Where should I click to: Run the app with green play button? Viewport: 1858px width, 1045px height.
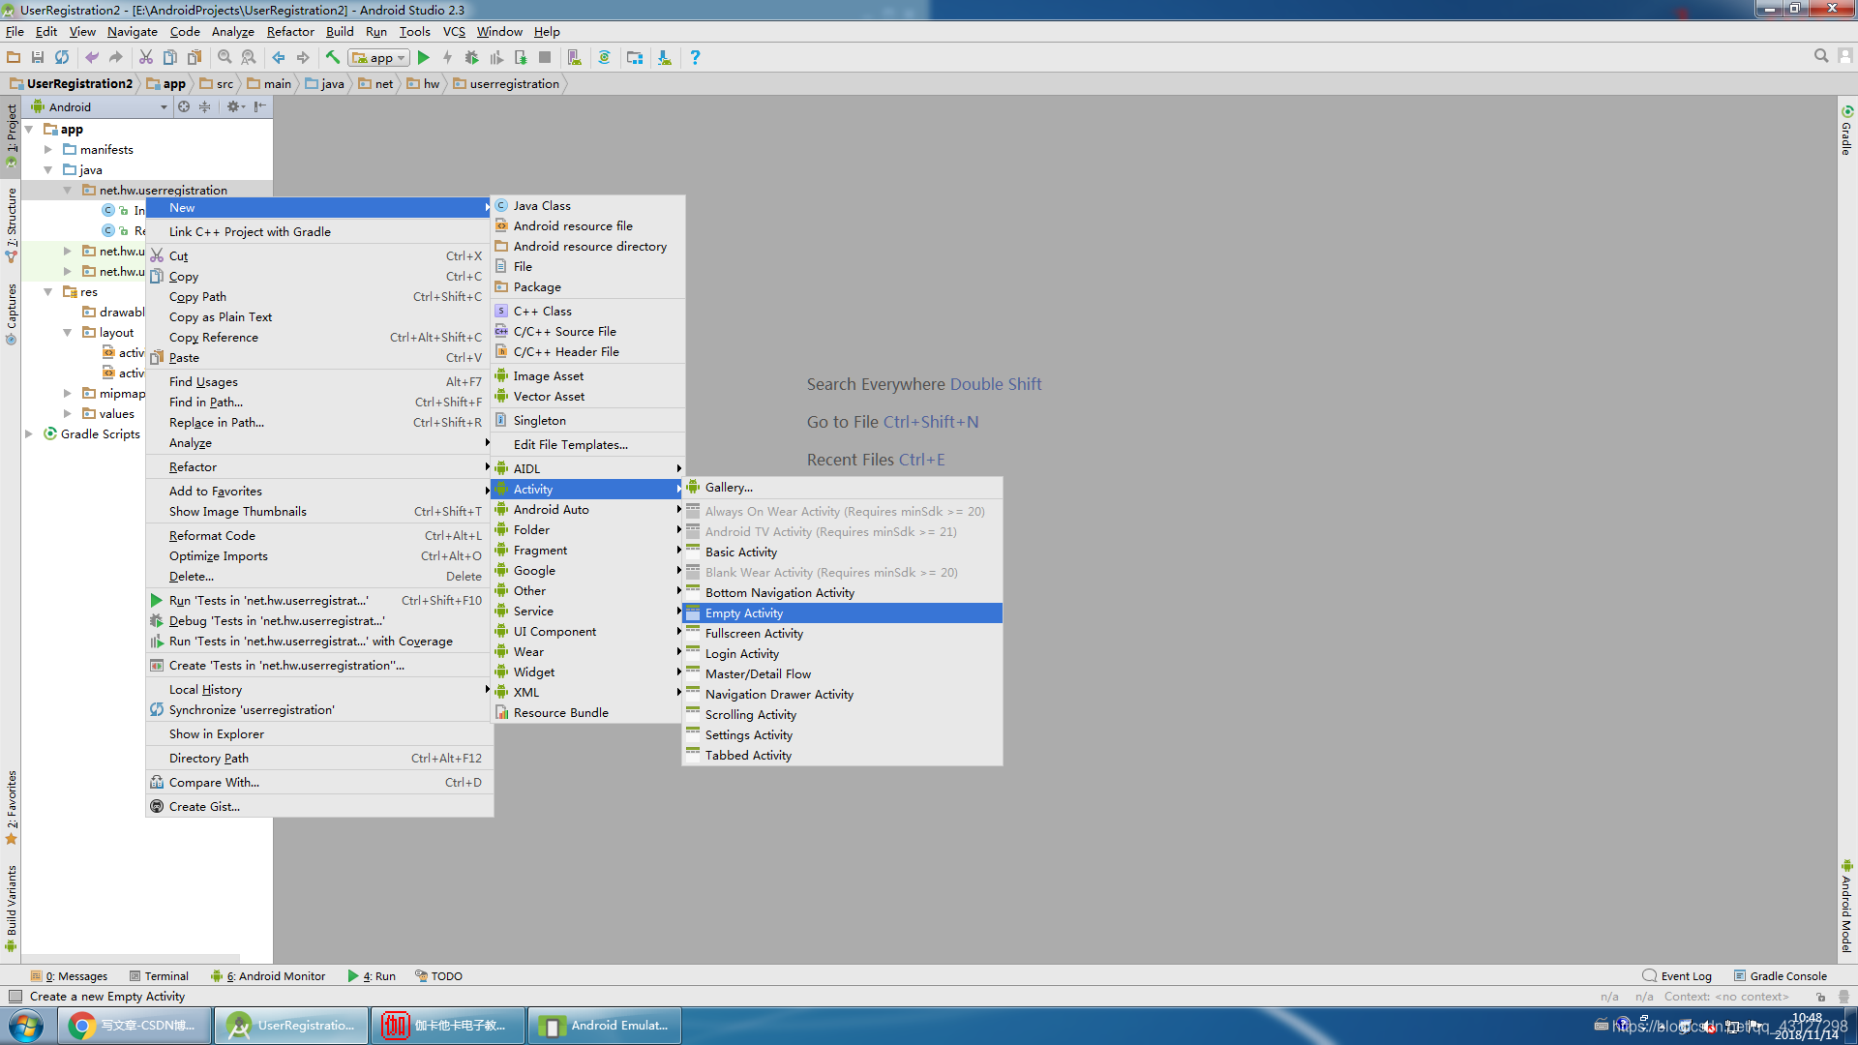[x=423, y=57]
